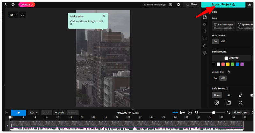Click the Undo button
Viewport: 255px width, 133px height.
click(59, 113)
